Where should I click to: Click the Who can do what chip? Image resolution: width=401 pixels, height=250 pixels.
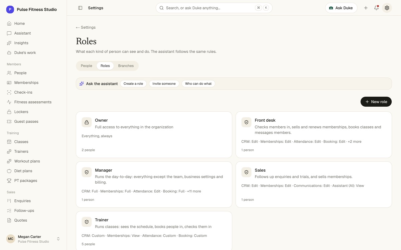(x=198, y=84)
